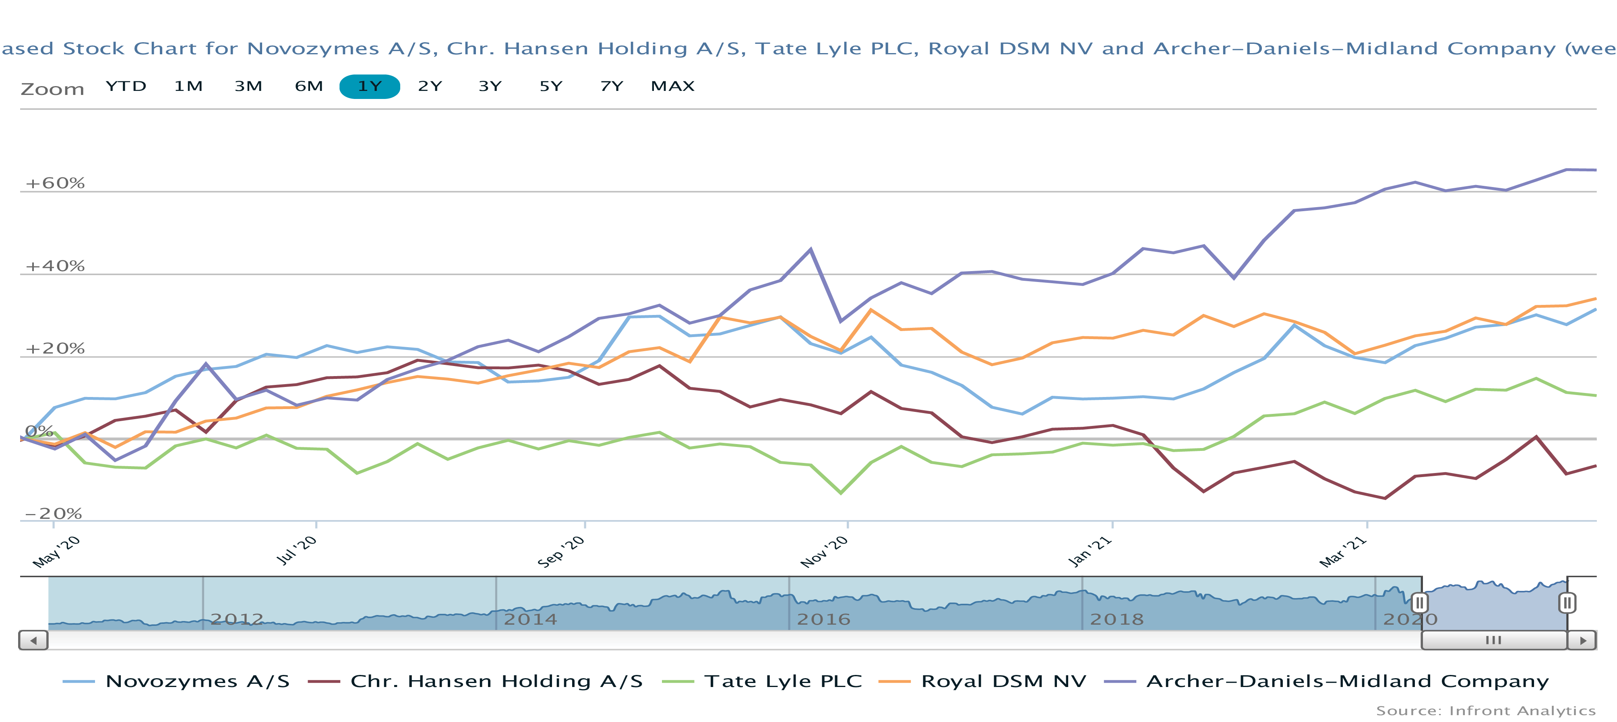Zoom chart to 2Y
The height and width of the screenshot is (722, 1617).
(430, 86)
